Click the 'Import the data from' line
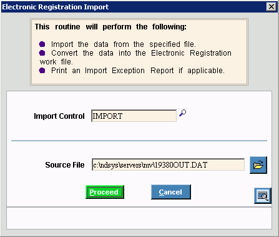The width and height of the screenshot is (279, 237). click(124, 44)
